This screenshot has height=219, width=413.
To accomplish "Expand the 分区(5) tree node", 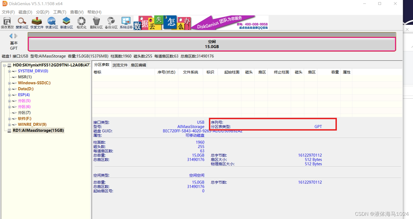I will tap(9, 101).
